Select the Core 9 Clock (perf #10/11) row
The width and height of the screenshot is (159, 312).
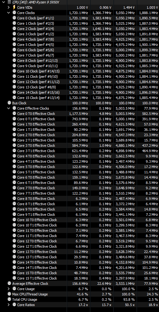click(x=80, y=66)
